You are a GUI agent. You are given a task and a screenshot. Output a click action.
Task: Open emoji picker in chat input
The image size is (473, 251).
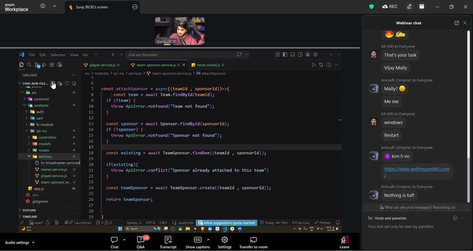[455, 218]
